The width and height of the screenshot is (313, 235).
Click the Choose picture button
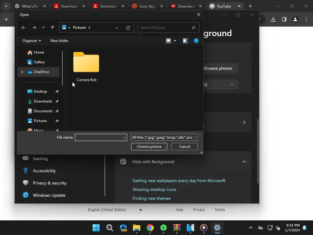(149, 147)
